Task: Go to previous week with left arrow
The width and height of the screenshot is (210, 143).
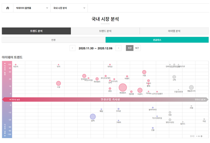Action: 72,48
